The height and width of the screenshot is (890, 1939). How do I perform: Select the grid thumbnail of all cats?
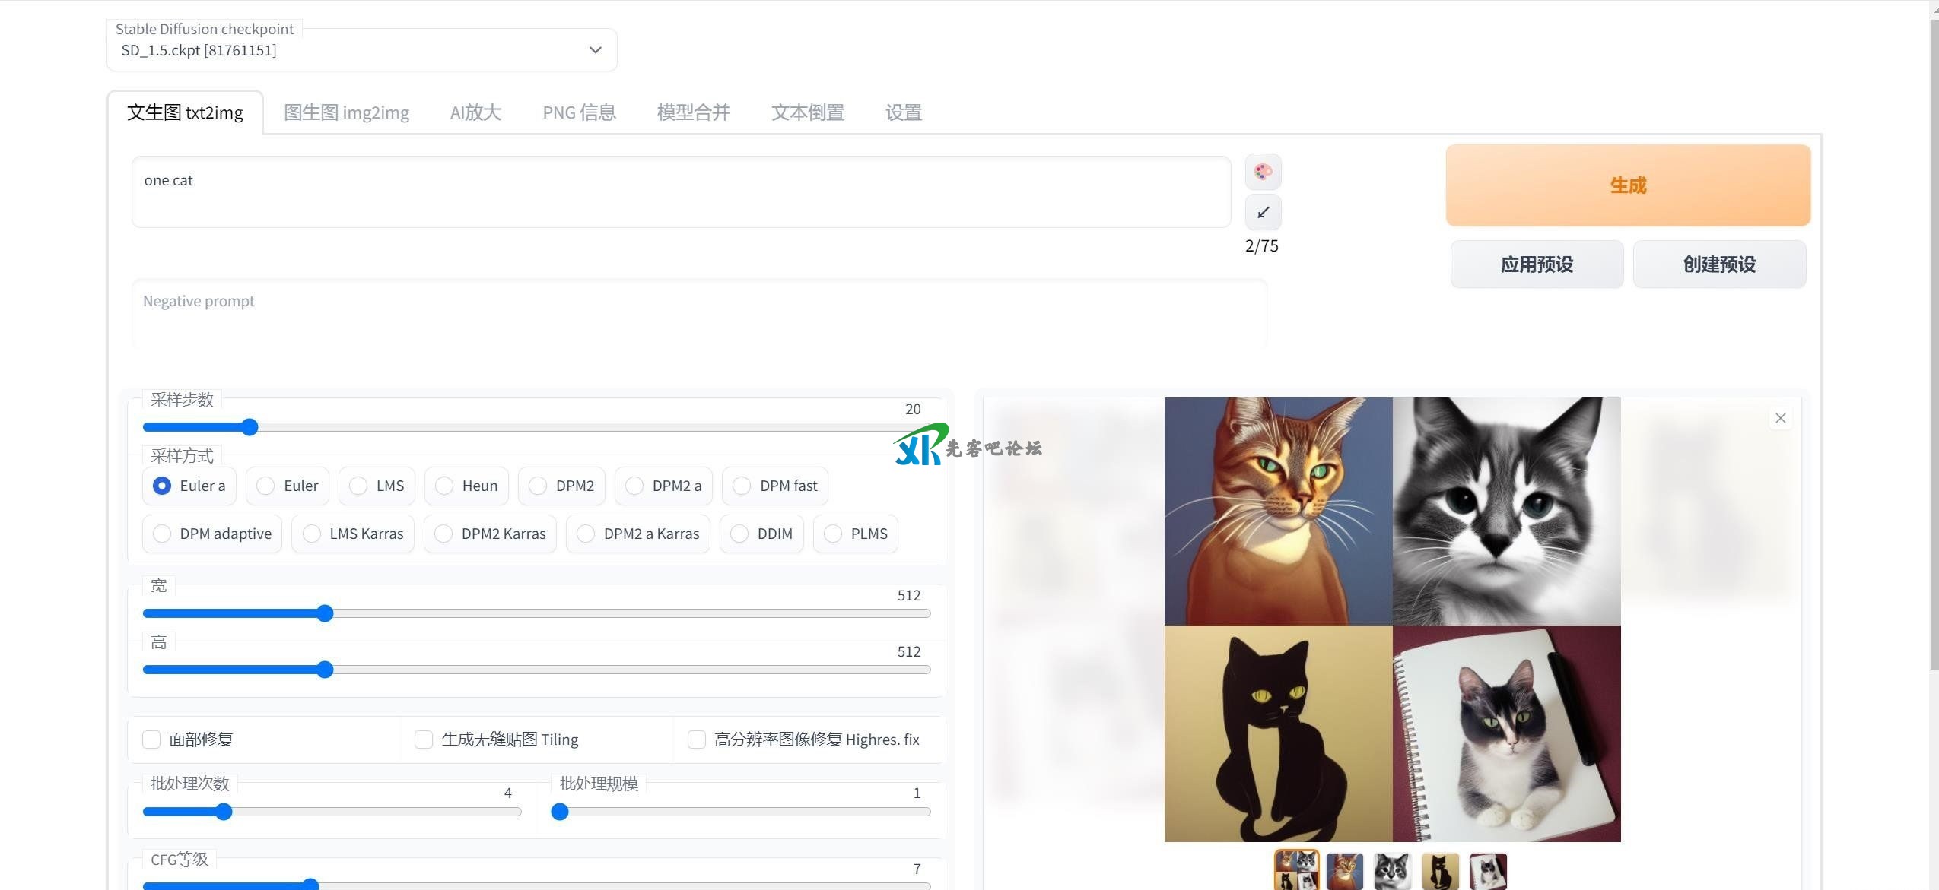1296,870
